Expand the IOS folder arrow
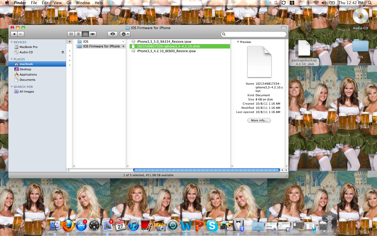 (x=124, y=41)
